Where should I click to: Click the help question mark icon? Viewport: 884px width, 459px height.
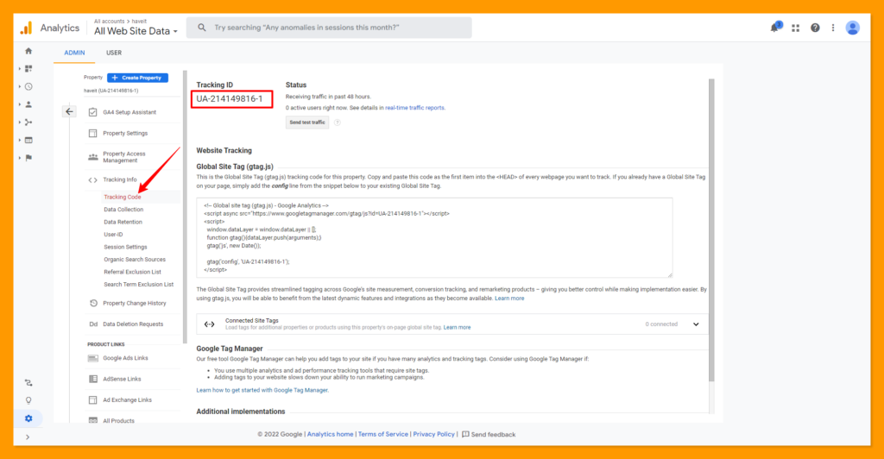click(815, 28)
